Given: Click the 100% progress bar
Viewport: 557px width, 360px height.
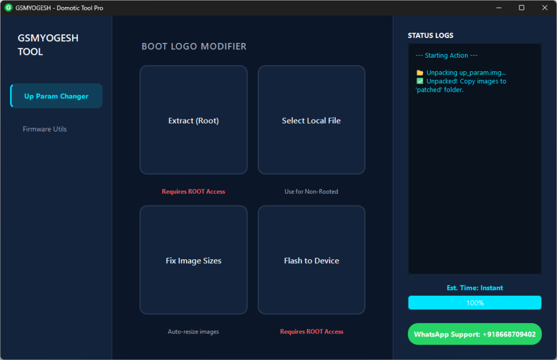Looking at the screenshot, I should [474, 303].
